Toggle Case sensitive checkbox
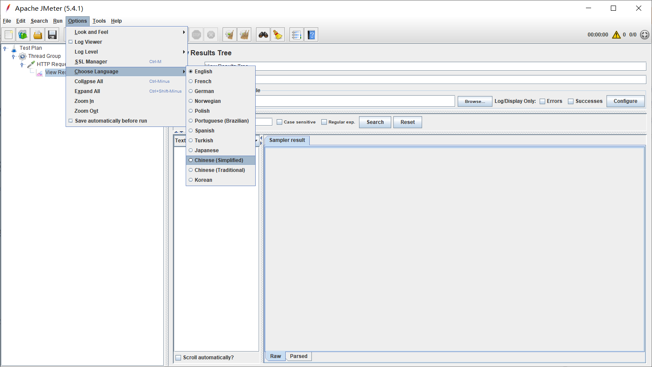The width and height of the screenshot is (652, 367). (x=279, y=122)
